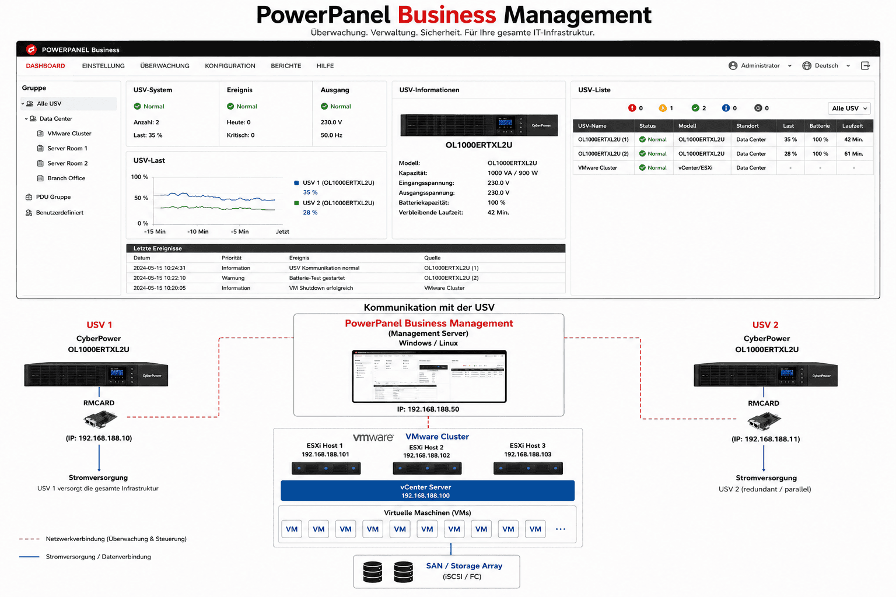
Task: Open the EINSTELLUNG menu
Action: pyautogui.click(x=103, y=66)
